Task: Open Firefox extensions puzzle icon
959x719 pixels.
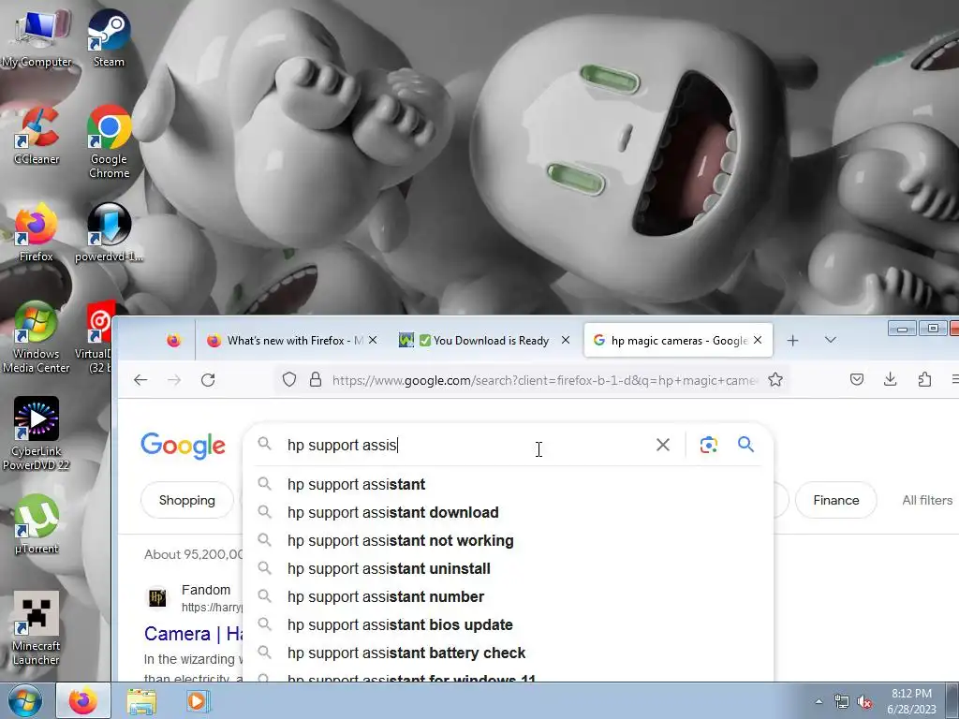Action: (x=924, y=380)
